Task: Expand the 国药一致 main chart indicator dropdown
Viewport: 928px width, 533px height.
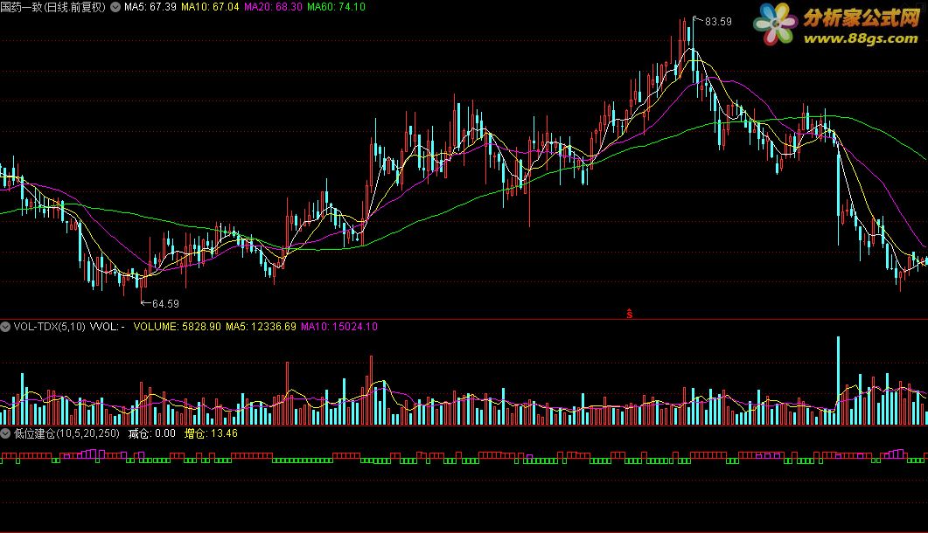Action: [115, 7]
